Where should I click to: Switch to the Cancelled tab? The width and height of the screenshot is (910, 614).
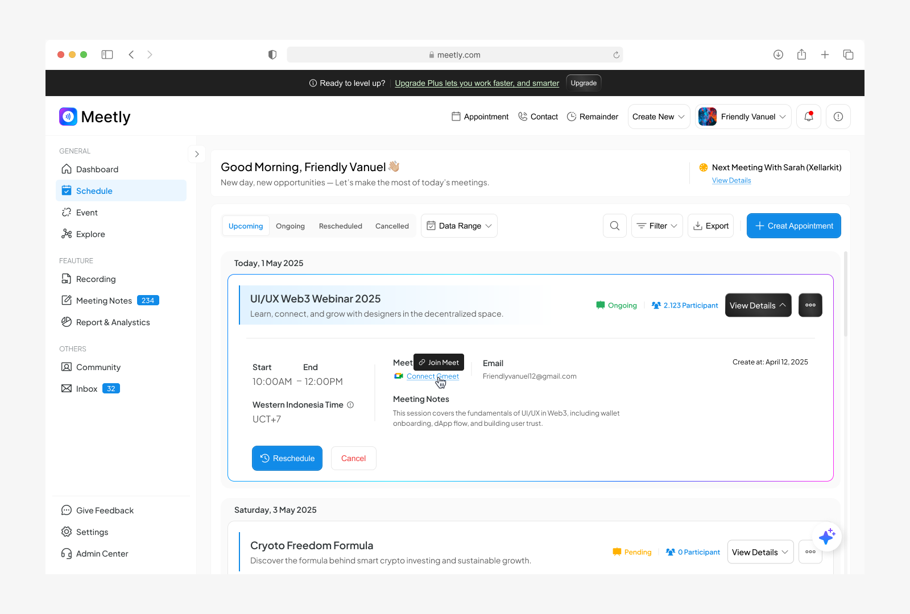coord(392,225)
